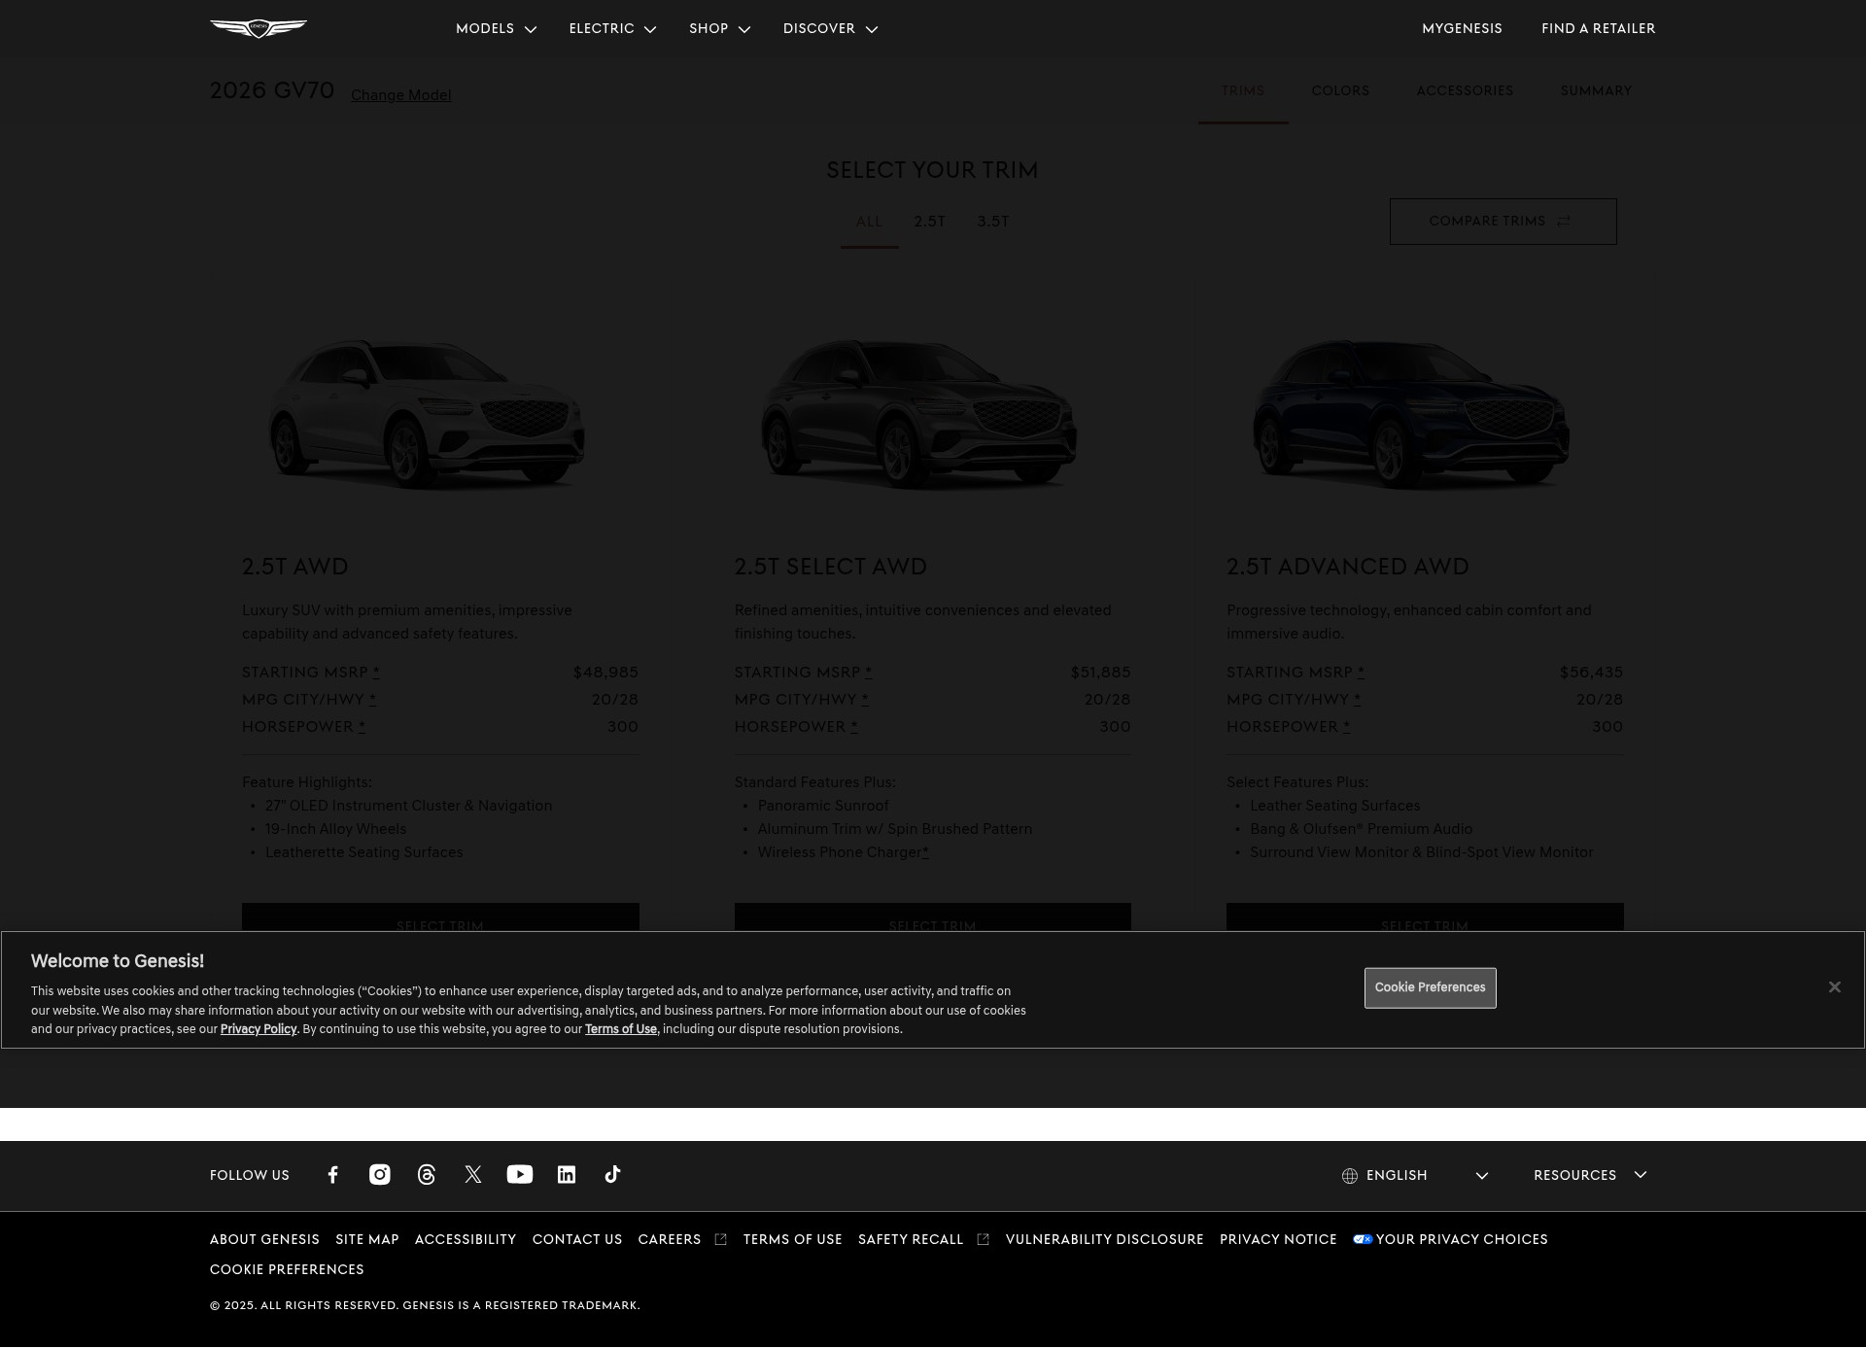The height and width of the screenshot is (1348, 1866).
Task: Switch to the Summary tab
Action: (x=1596, y=91)
